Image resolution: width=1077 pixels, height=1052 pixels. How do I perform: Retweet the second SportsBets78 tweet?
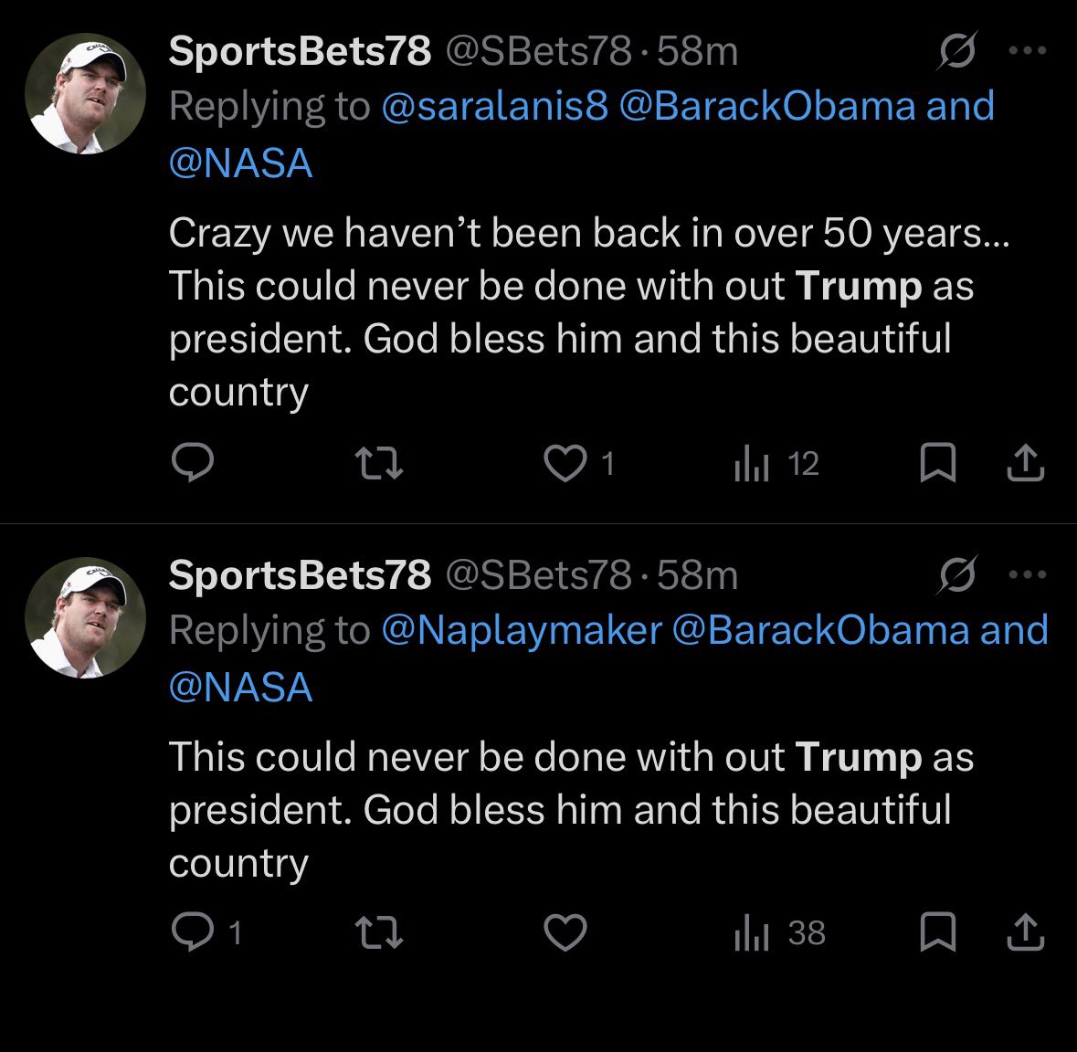click(378, 932)
